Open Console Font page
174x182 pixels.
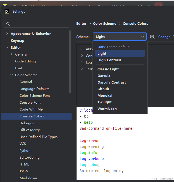click(x=30, y=103)
